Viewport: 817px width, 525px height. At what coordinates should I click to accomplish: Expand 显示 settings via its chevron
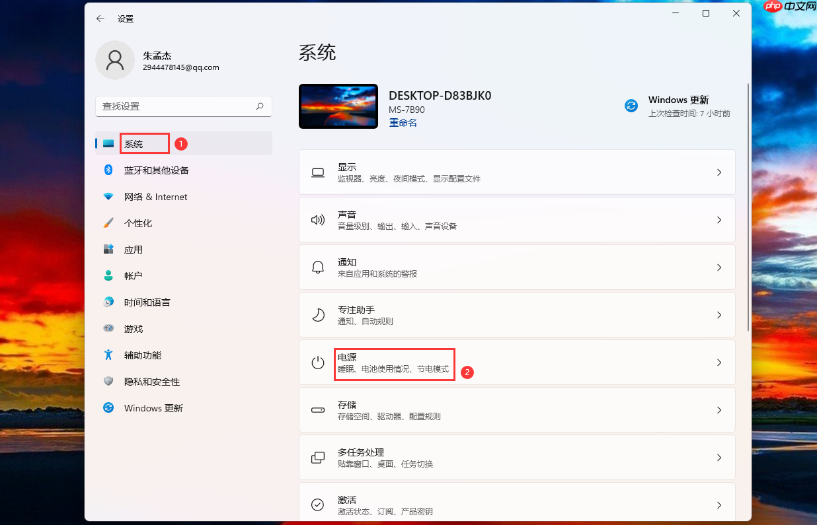click(719, 172)
